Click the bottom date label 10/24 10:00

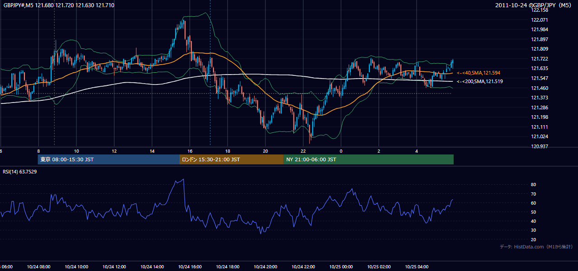[x=76, y=267]
